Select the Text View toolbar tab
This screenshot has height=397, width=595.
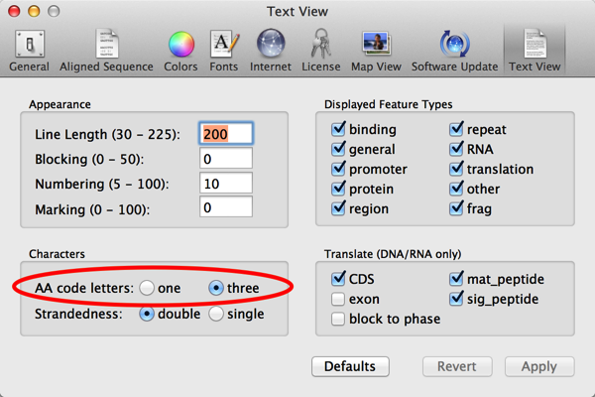pos(534,51)
